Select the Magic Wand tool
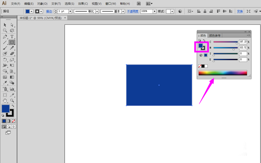The width and height of the screenshot is (261, 163). pos(5,31)
